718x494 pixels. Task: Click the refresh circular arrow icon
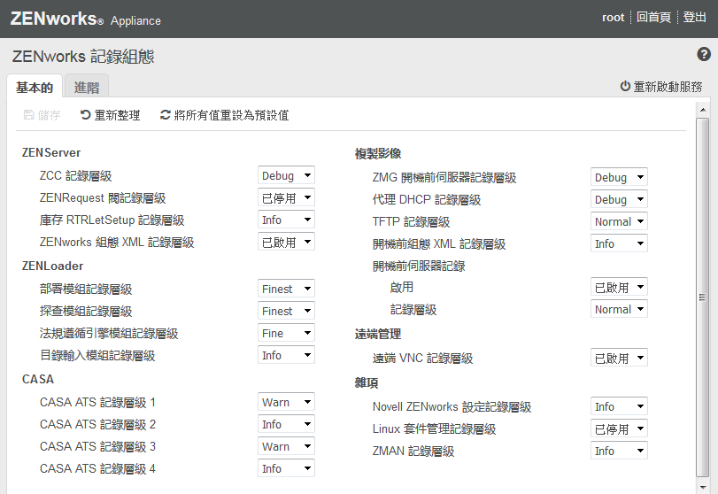85,115
